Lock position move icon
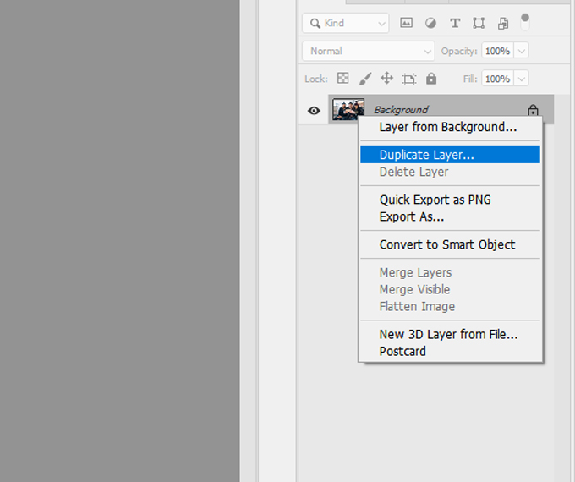Screen dimensions: 575x482 387,78
